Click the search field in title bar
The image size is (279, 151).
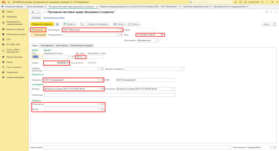[211, 2]
